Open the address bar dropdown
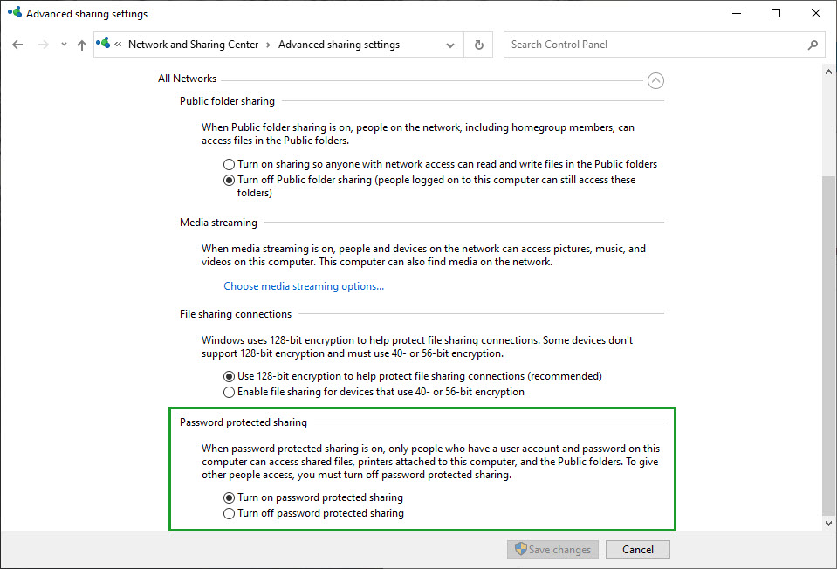The width and height of the screenshot is (837, 569). click(x=449, y=44)
